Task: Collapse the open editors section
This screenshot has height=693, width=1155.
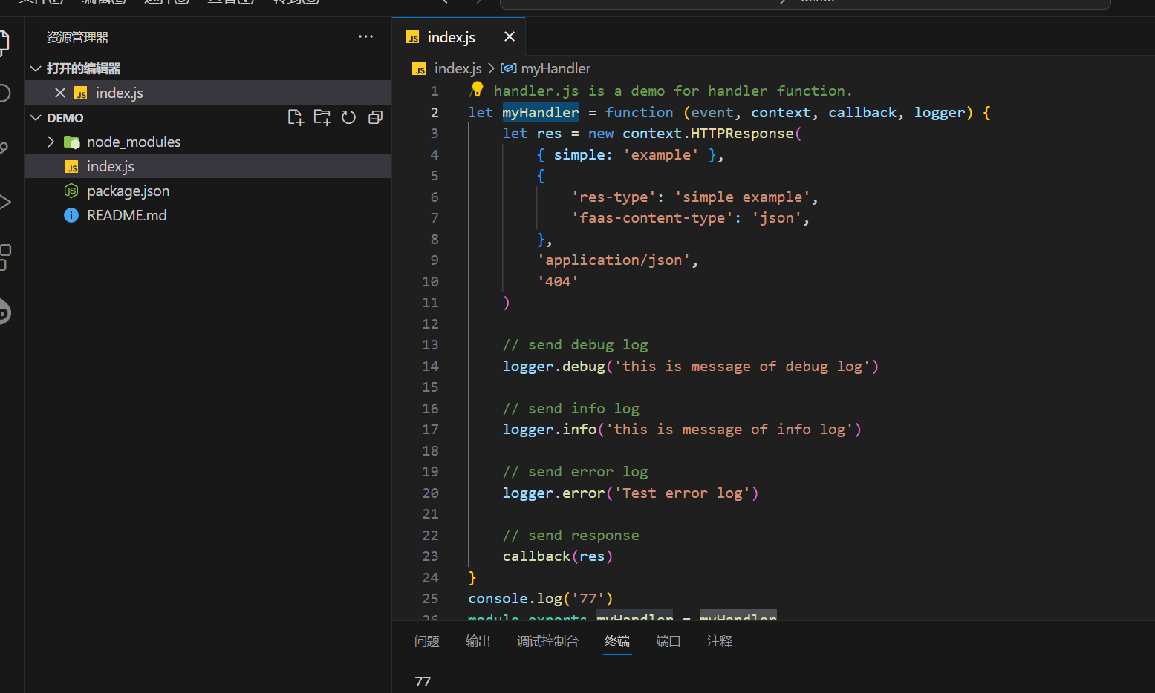Action: click(35, 68)
